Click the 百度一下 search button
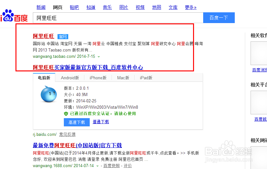The image size is (267, 169). pos(219,18)
